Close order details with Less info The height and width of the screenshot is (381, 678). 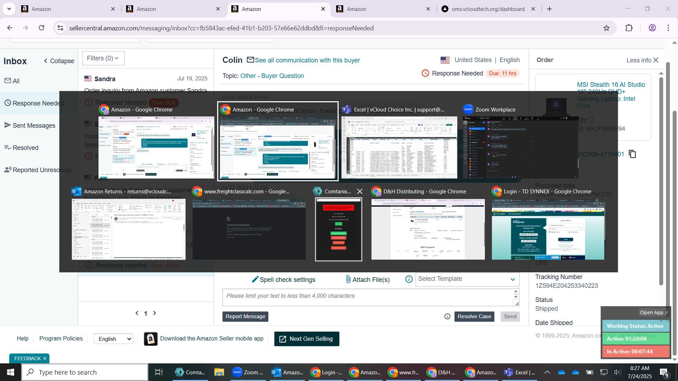[642, 60]
